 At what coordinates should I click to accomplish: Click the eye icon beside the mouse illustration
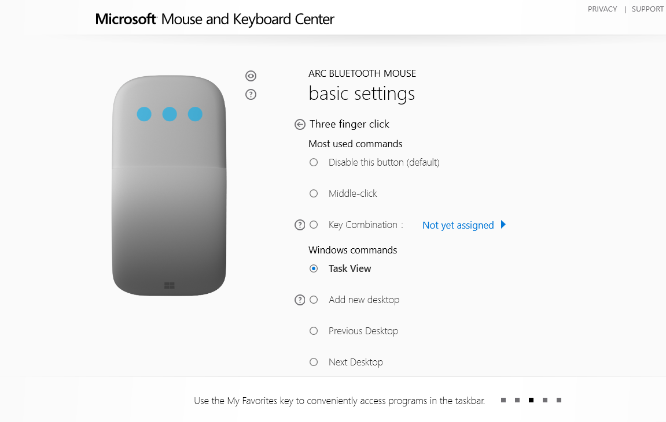pyautogui.click(x=251, y=76)
